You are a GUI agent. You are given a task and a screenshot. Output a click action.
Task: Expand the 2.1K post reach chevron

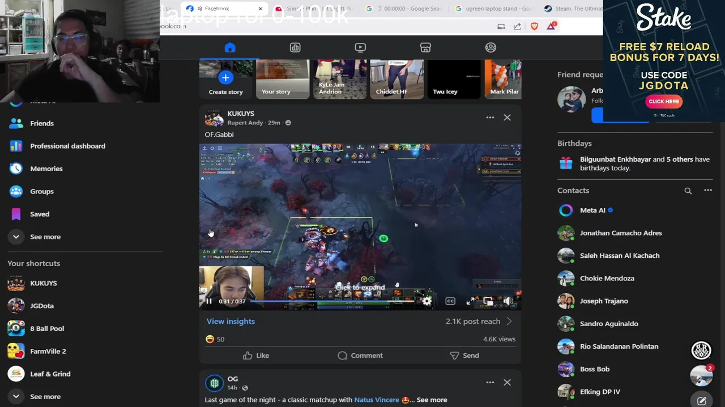509,321
